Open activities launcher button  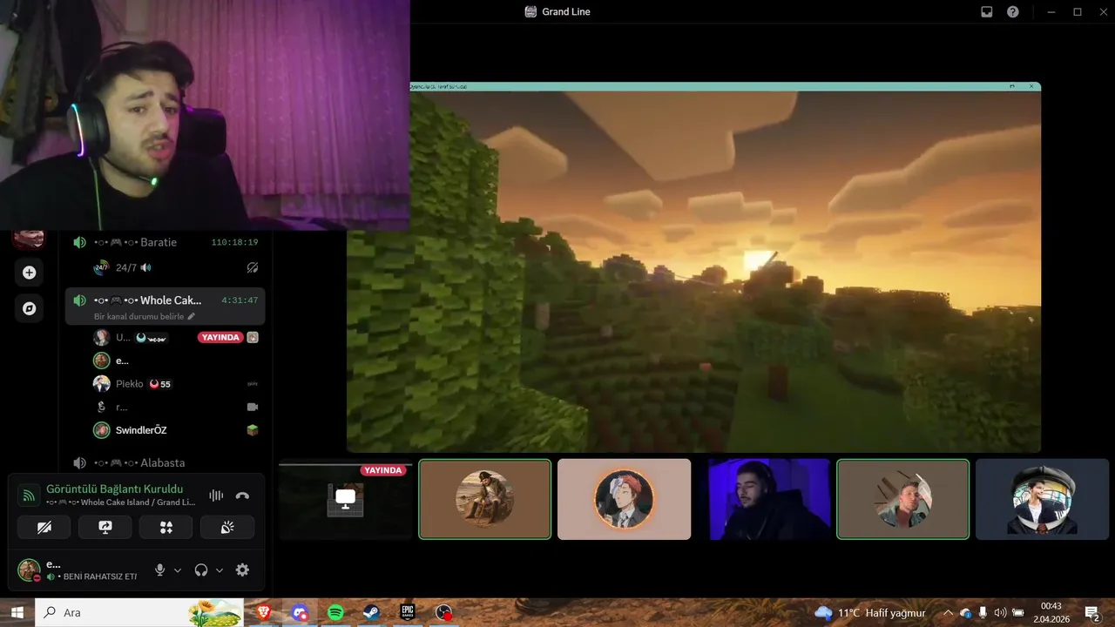click(x=166, y=527)
